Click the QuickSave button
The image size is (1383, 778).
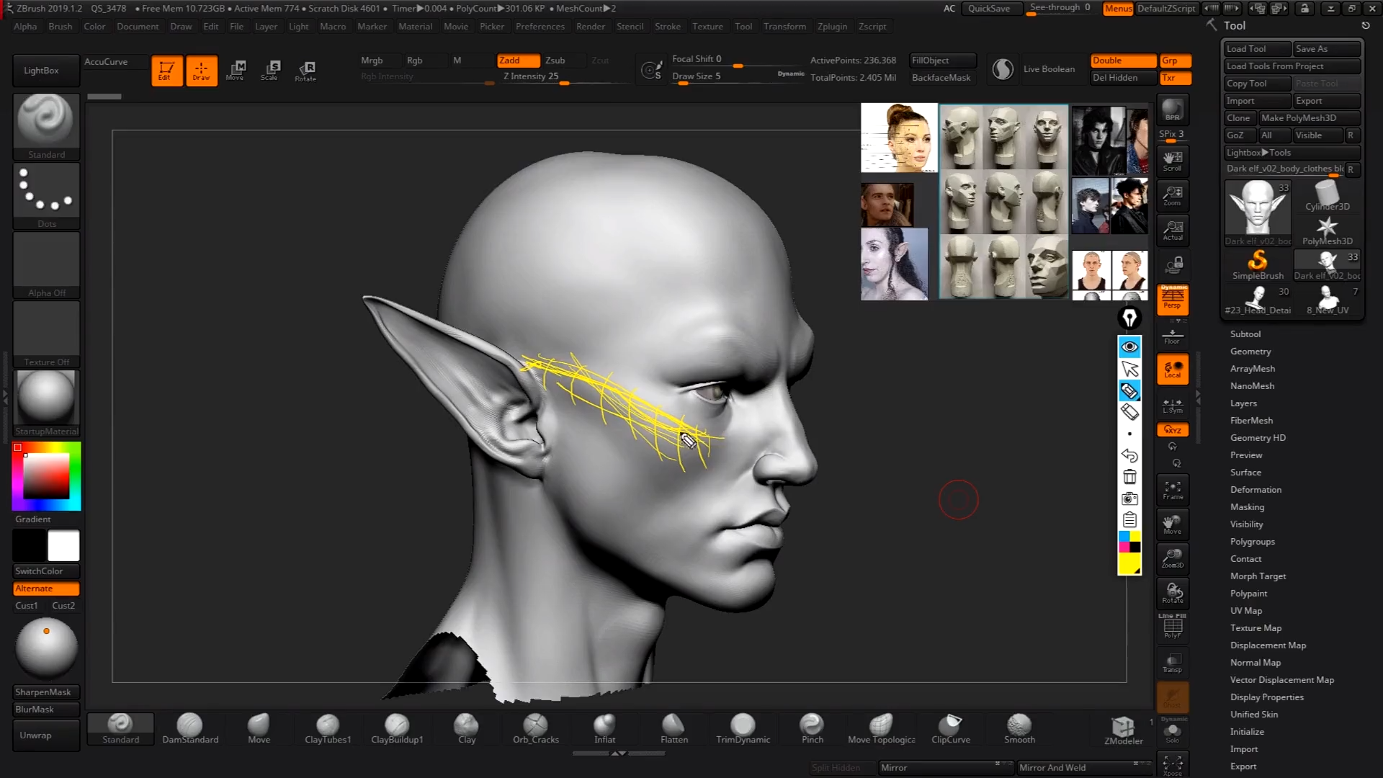pyautogui.click(x=991, y=8)
